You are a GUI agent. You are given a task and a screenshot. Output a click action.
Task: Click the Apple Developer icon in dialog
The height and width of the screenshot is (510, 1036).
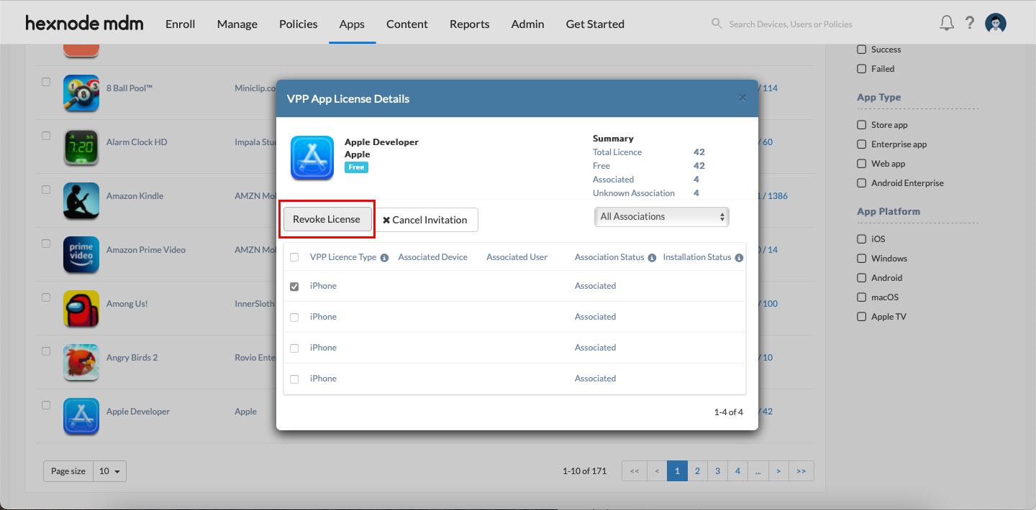(312, 157)
